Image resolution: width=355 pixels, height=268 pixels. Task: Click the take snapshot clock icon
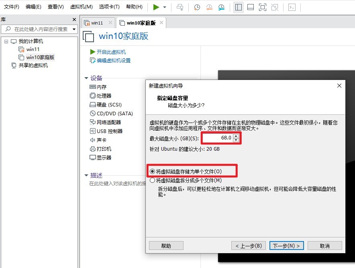(197, 7)
